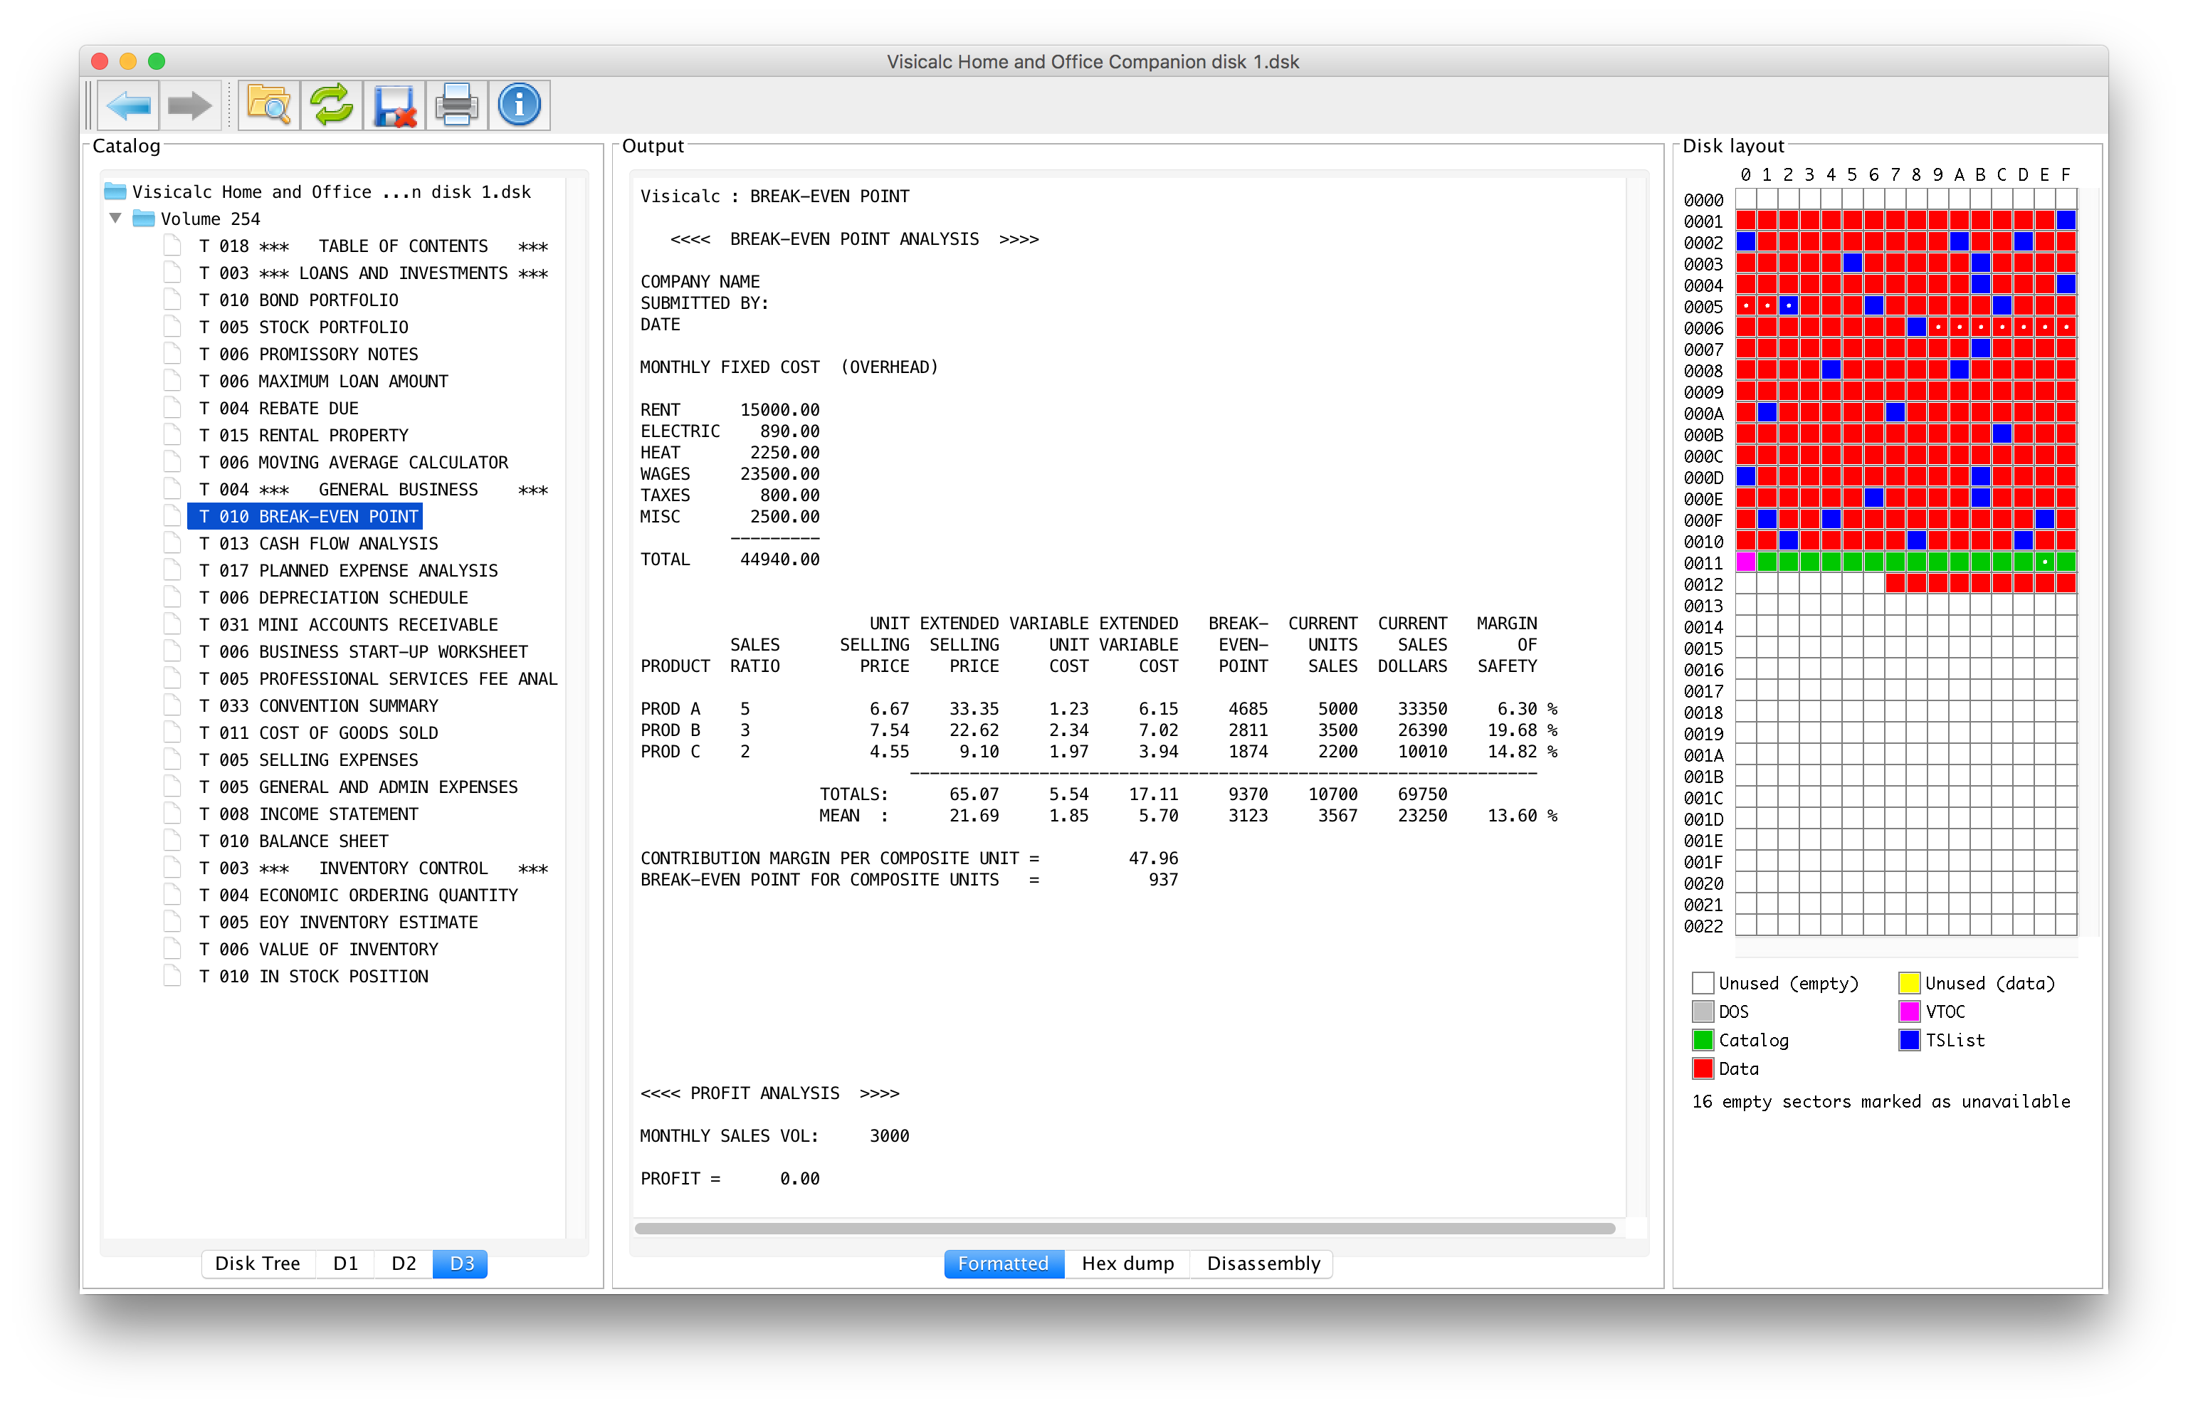Image resolution: width=2188 pixels, height=1408 pixels.
Task: Click the back arrow toolbar icon
Action: pos(128,105)
